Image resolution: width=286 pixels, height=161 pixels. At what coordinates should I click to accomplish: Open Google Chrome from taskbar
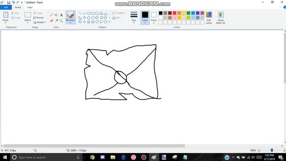pos(93,157)
